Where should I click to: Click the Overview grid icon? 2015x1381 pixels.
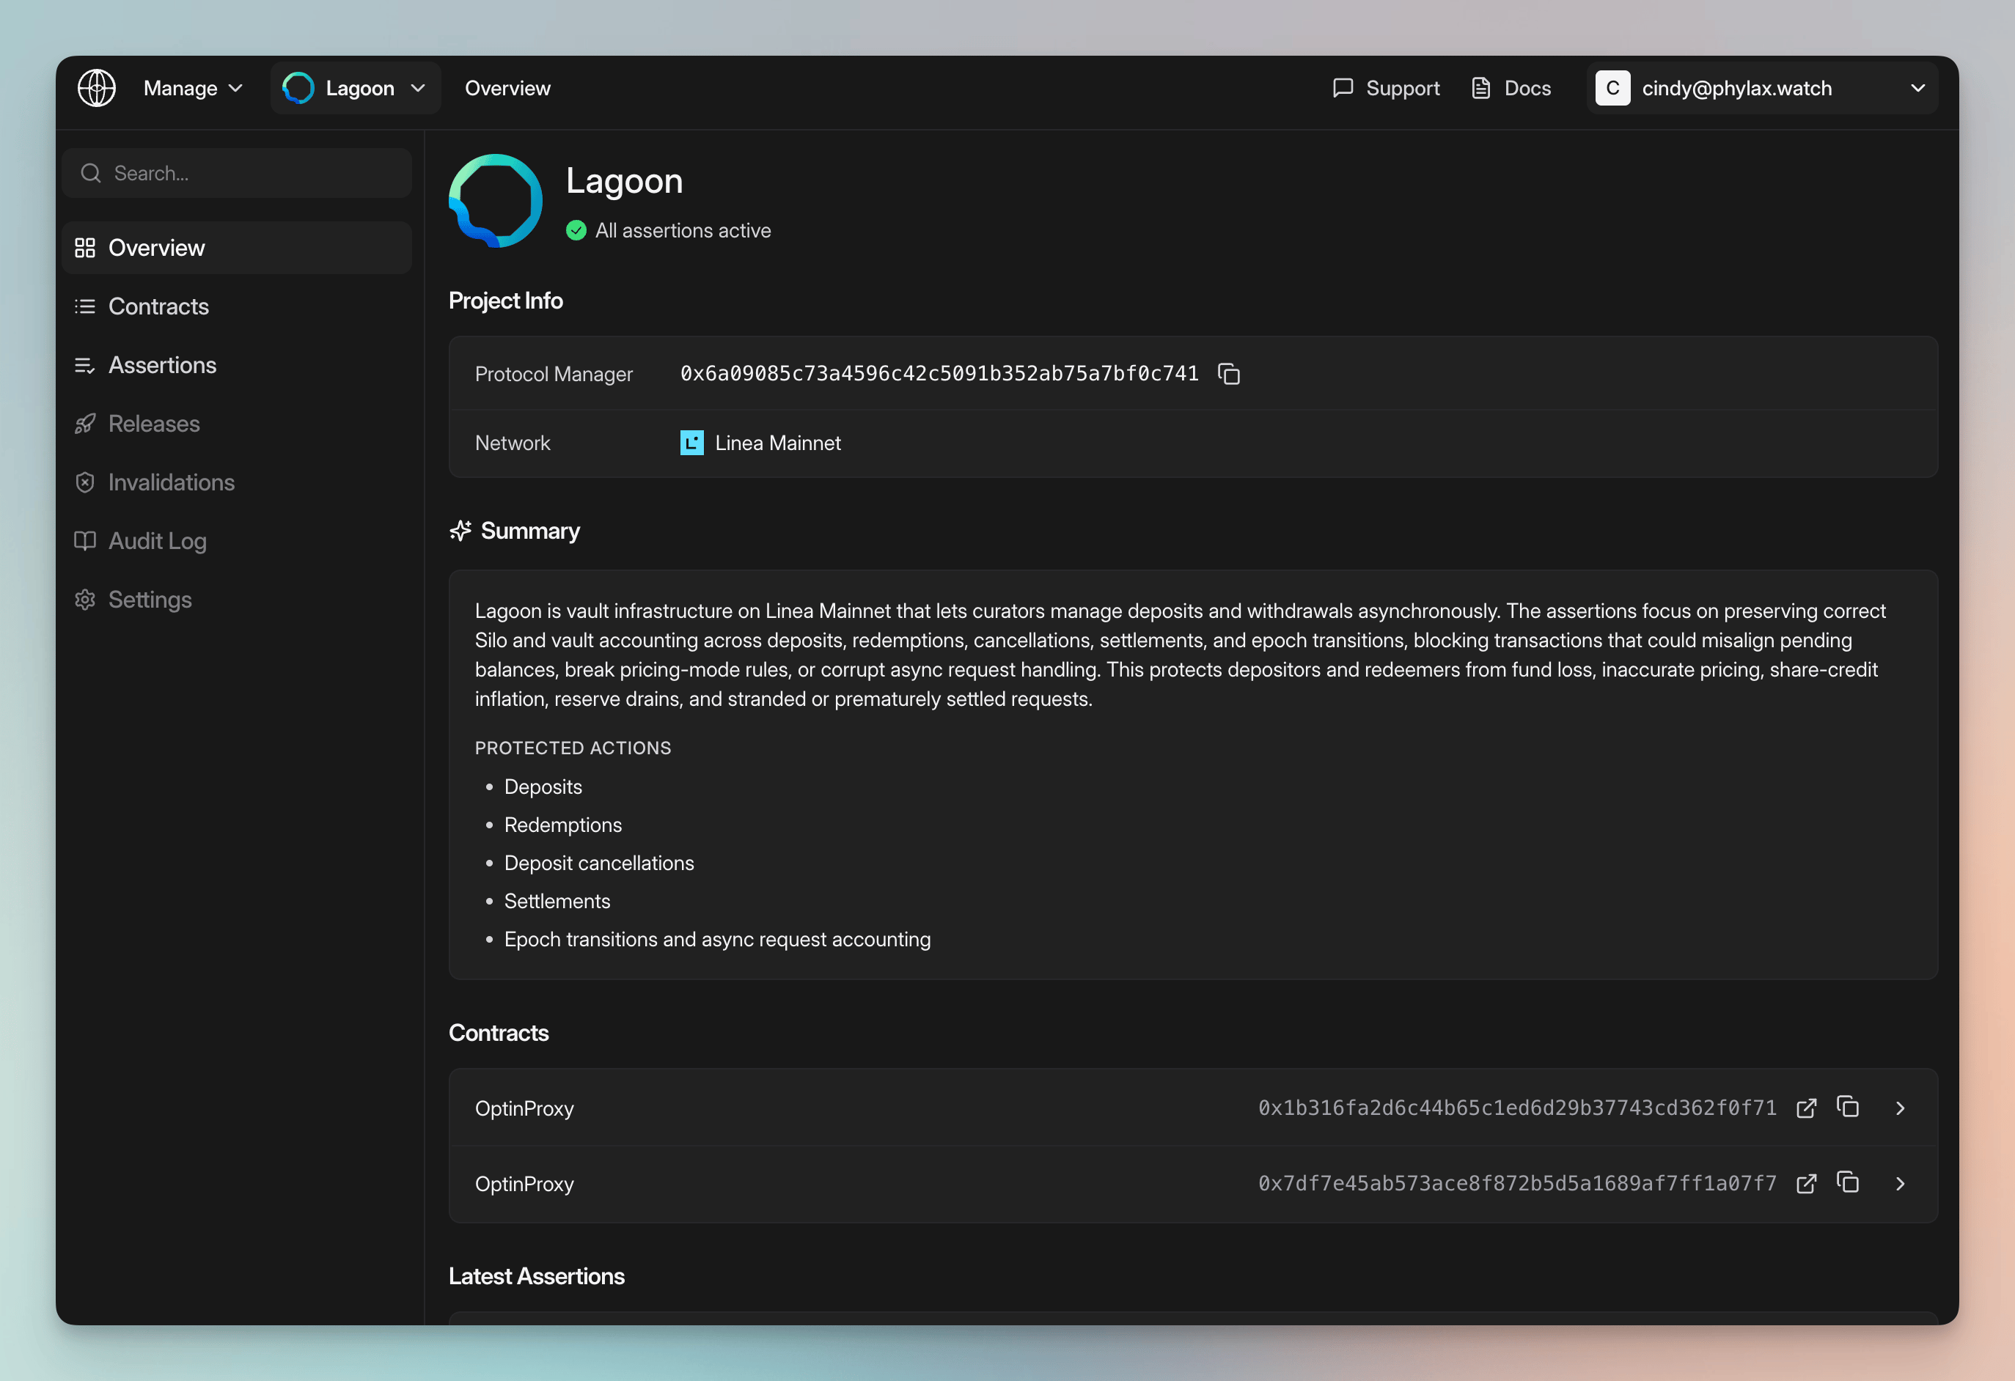click(85, 248)
